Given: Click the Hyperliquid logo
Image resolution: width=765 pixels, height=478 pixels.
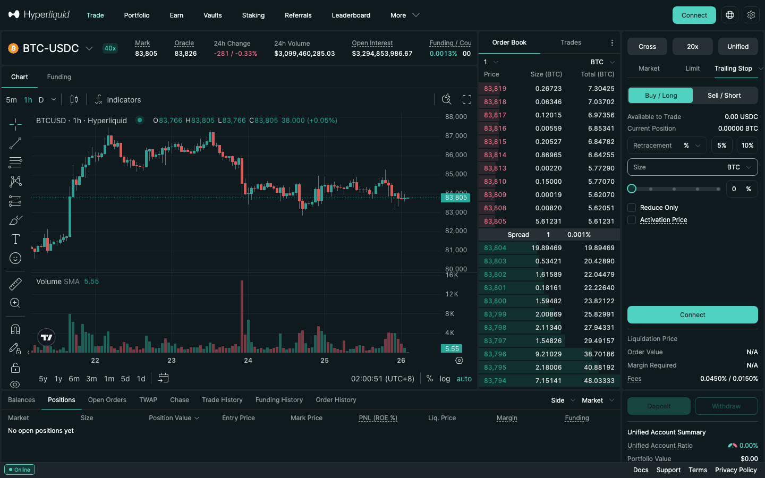Looking at the screenshot, I should pyautogui.click(x=39, y=14).
